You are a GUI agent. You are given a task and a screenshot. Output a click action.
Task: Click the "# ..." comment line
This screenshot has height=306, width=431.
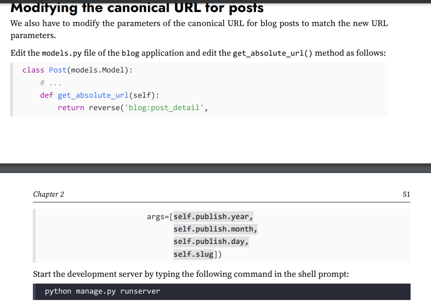pyautogui.click(x=50, y=83)
